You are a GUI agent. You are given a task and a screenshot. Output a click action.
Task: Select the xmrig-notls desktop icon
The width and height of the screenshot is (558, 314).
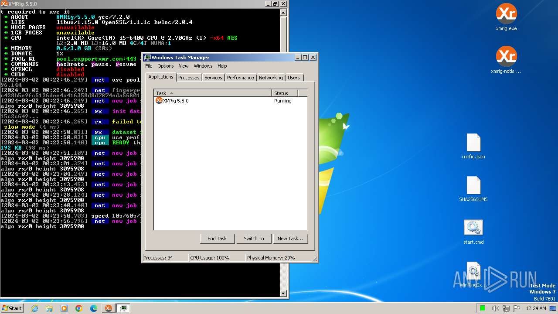(x=506, y=60)
